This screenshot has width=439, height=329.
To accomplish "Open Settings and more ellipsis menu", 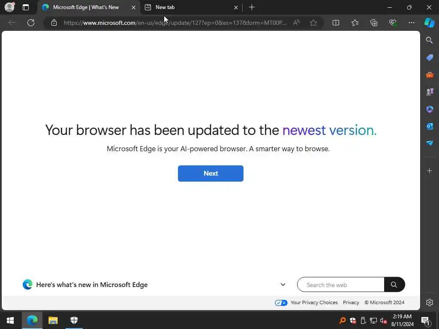I will 411,23.
